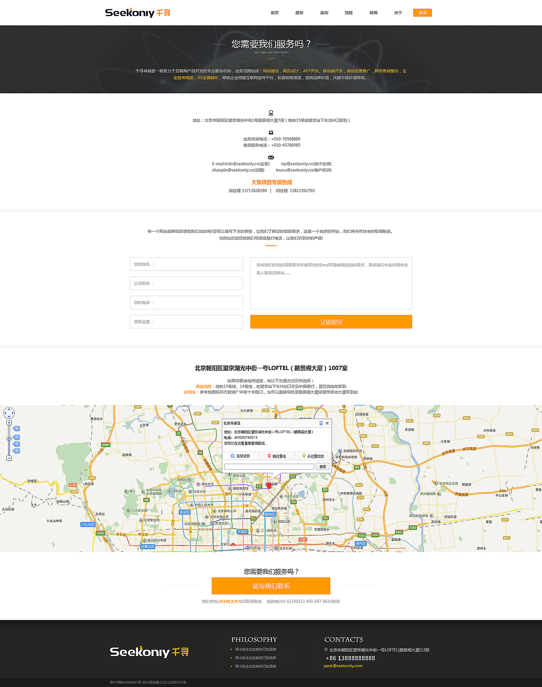Image resolution: width=542 pixels, height=687 pixels.
Task: Click the telephone icon above the phone numbers
Action: (271, 133)
